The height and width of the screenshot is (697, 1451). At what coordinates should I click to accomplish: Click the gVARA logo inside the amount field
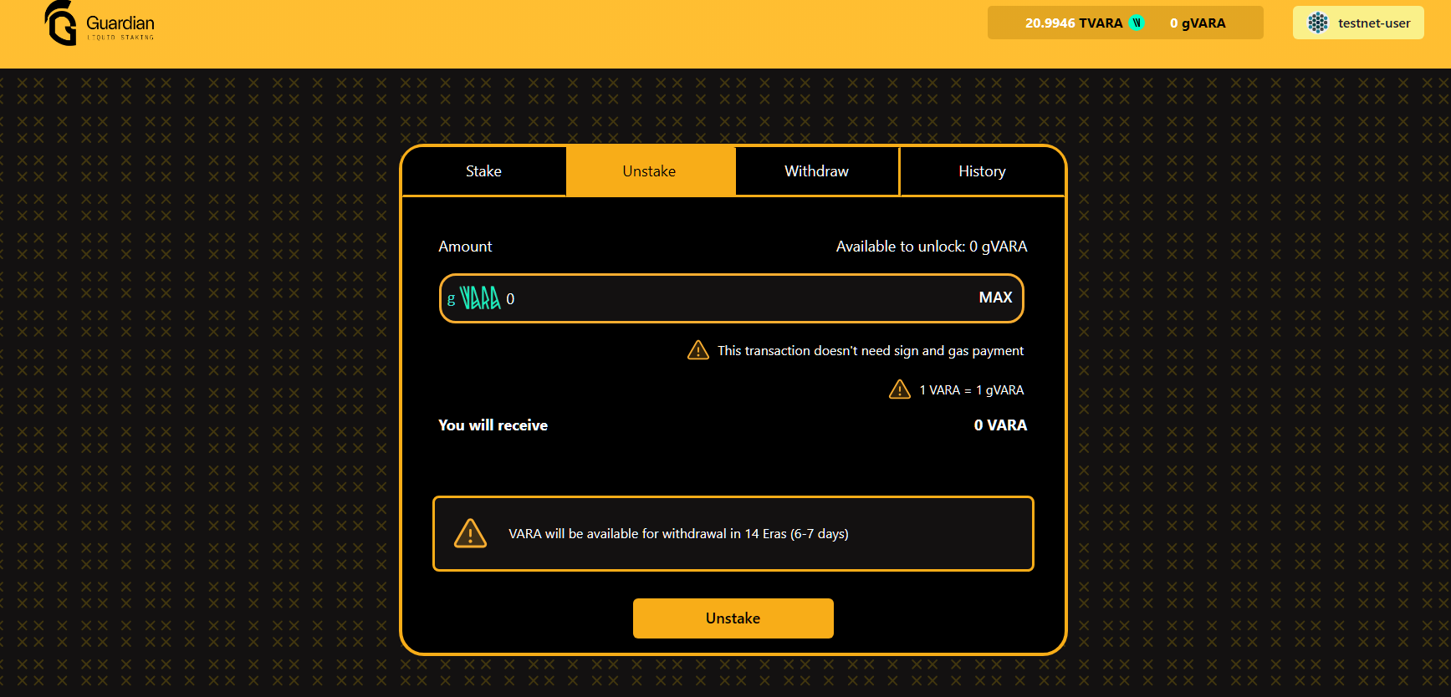474,298
